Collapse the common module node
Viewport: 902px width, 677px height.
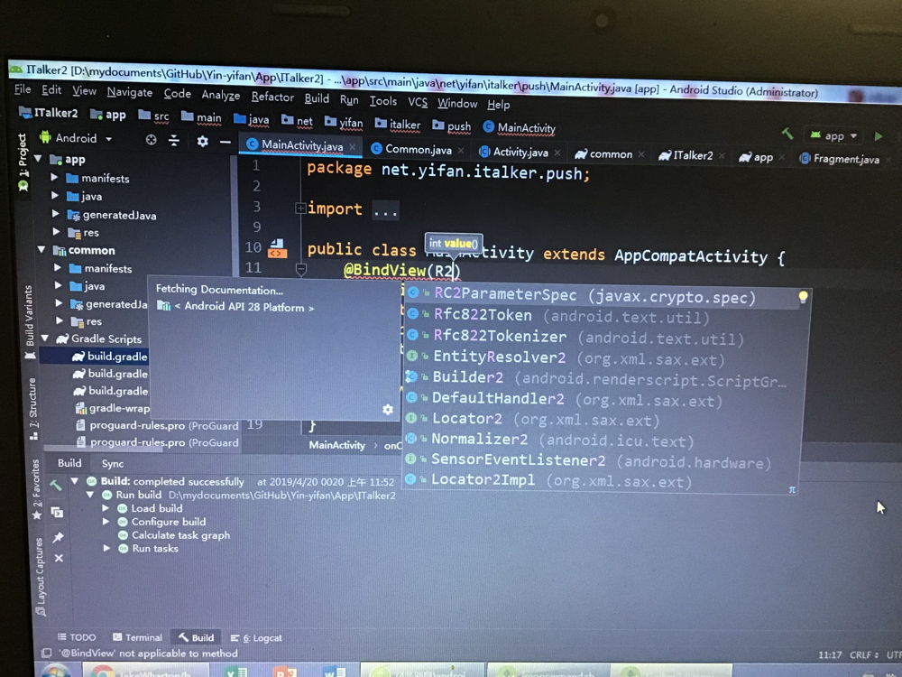(41, 249)
